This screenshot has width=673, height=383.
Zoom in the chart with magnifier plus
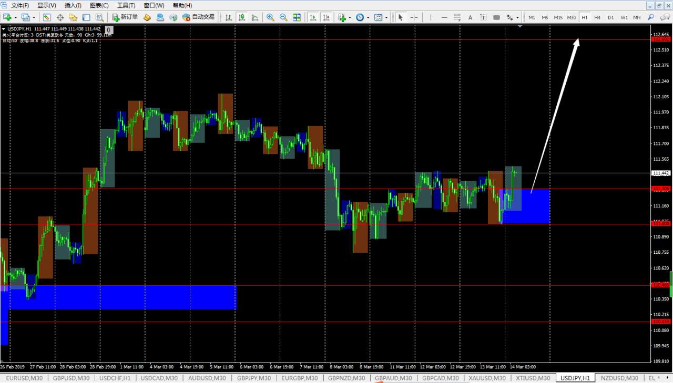click(270, 17)
